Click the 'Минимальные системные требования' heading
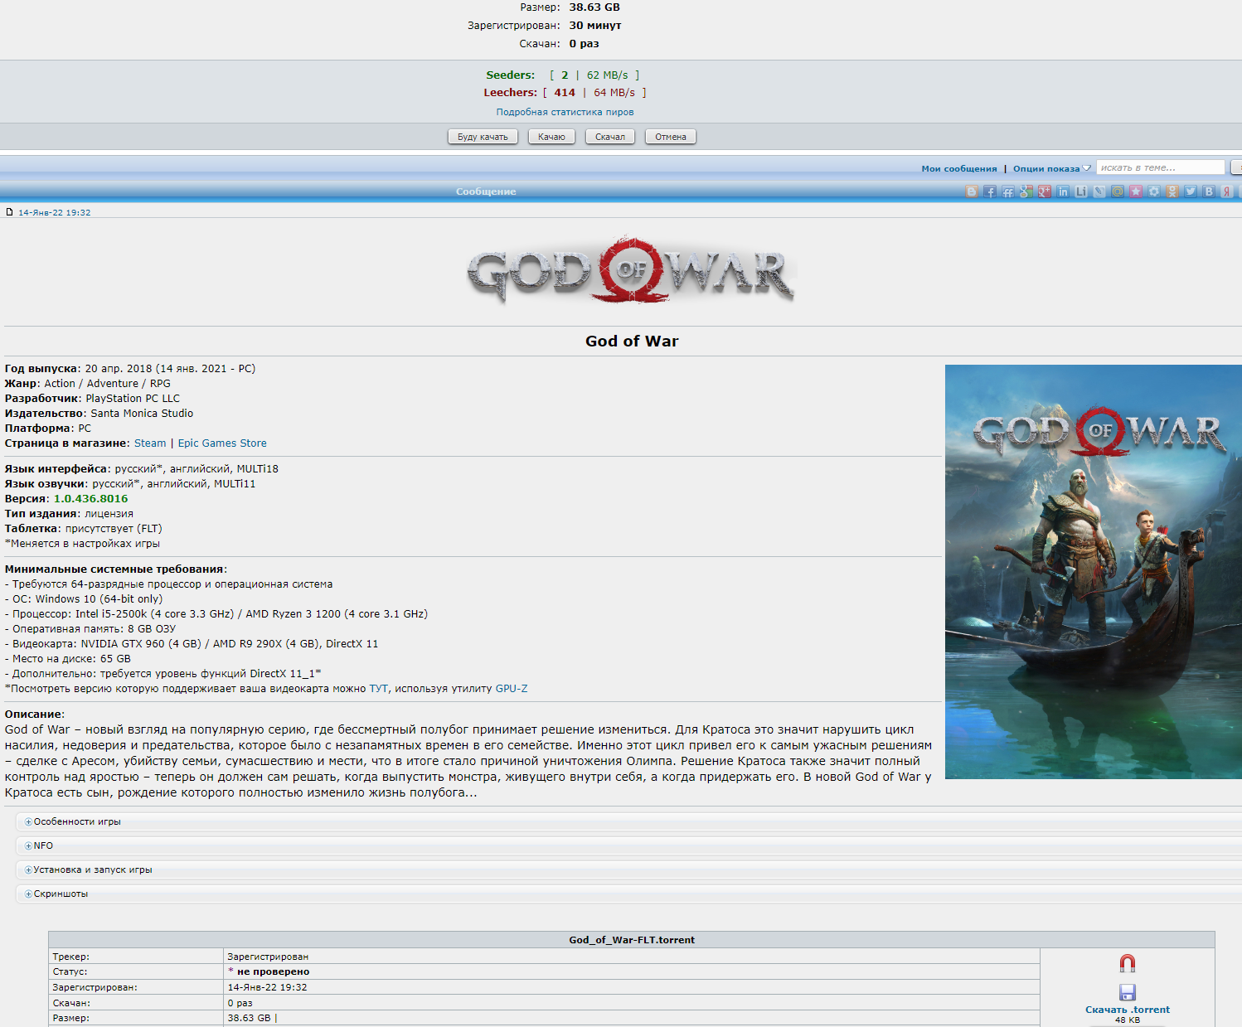The width and height of the screenshot is (1242, 1027). pyautogui.click(x=116, y=569)
